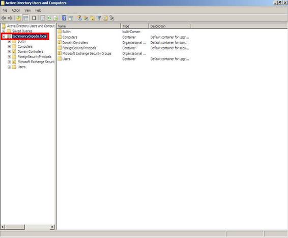The height and width of the screenshot is (238, 288).
Task: Toggle the Action Pane toolbar icon
Action: pos(71,18)
